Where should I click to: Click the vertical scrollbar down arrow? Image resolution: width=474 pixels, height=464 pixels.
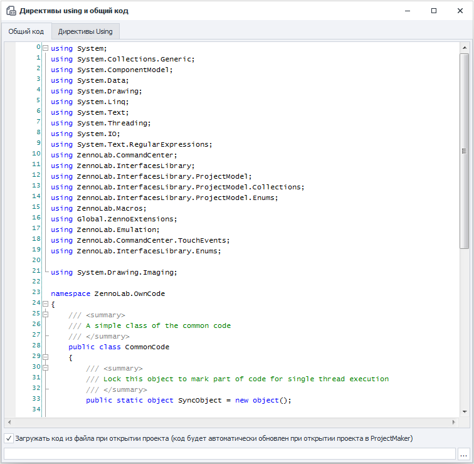coord(464,411)
